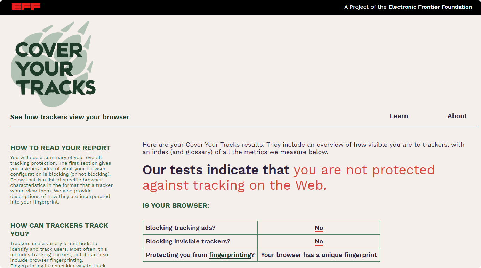Image resolution: width=481 pixels, height=268 pixels.
Task: Click 'IS YOUR BROWSER:' heading
Action: 176,206
